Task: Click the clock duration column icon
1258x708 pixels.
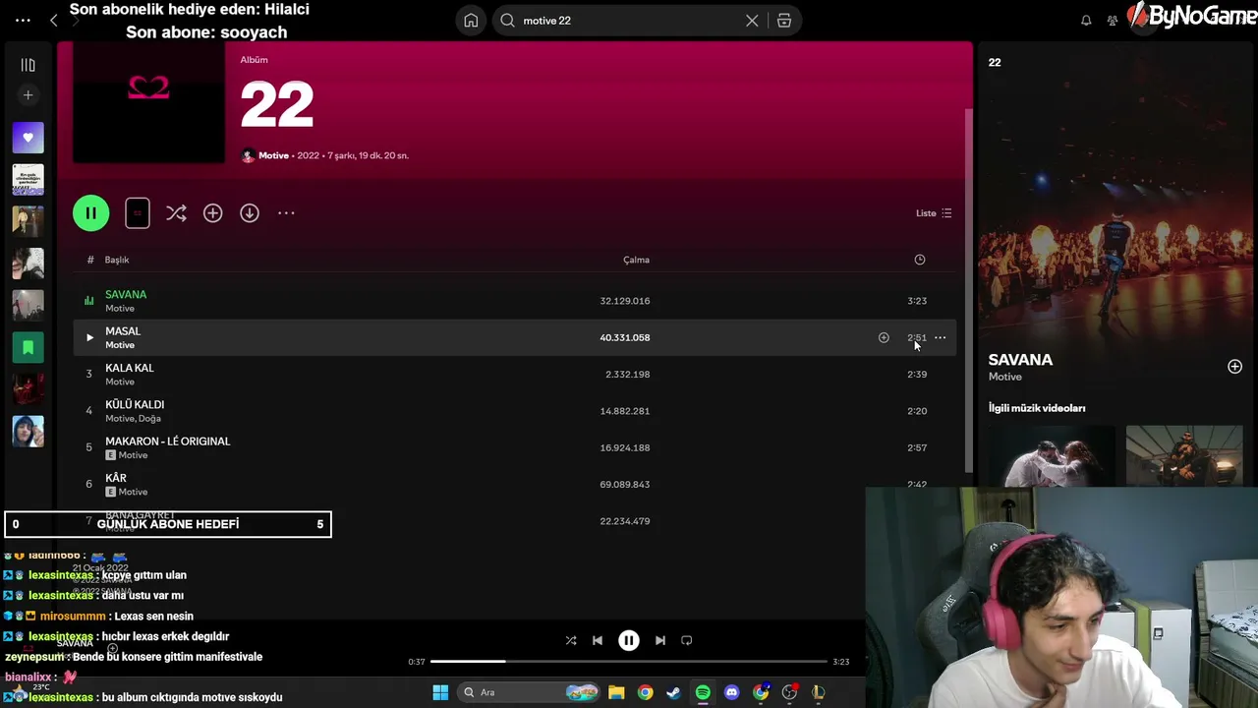Action: [920, 260]
